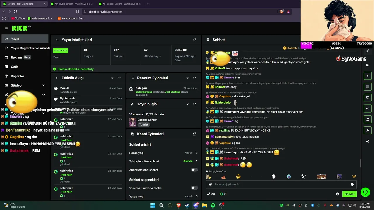Toggle Abonelere özel sohbet switch
The height and width of the screenshot is (210, 374).
coord(194,170)
